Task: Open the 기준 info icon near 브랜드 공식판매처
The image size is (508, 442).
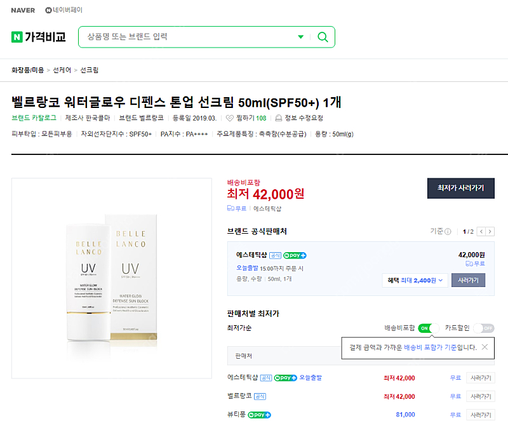Action: pyautogui.click(x=448, y=231)
